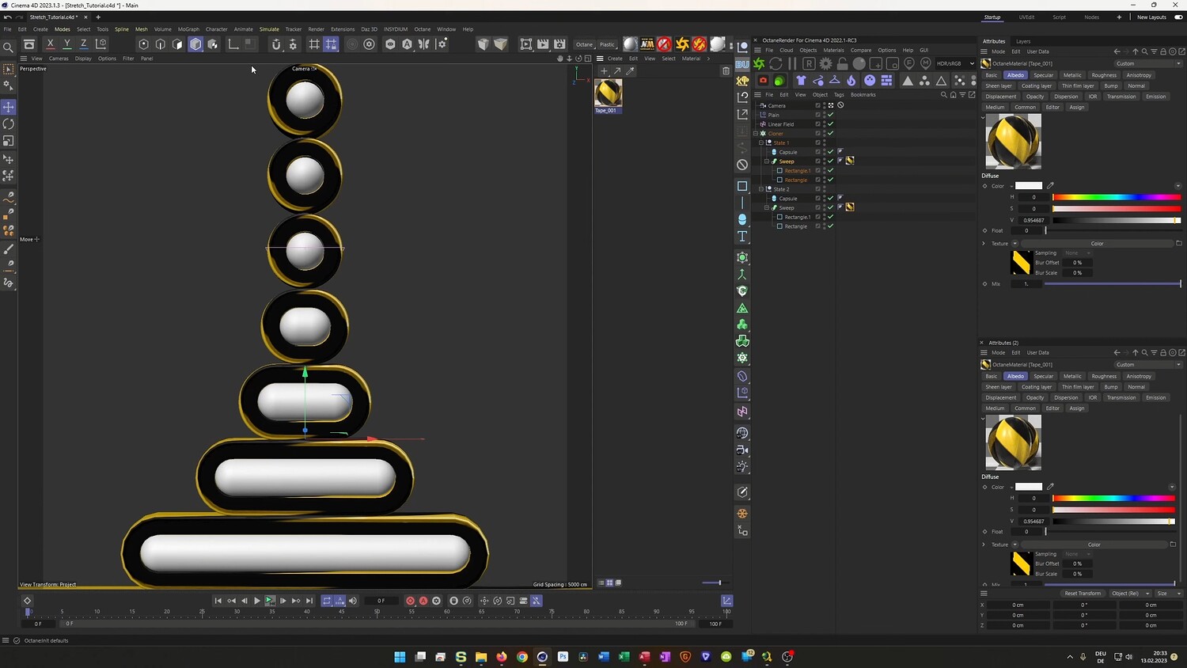Switch to Edges mode icon
1187x668 pixels.
[161, 44]
